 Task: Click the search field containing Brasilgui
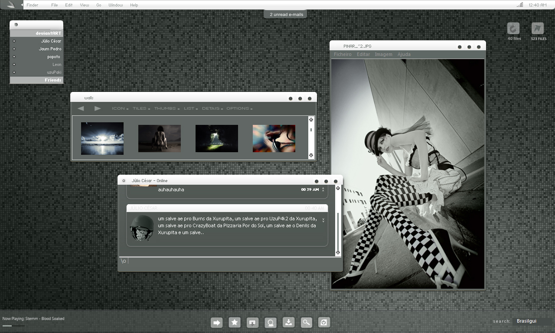(532, 321)
